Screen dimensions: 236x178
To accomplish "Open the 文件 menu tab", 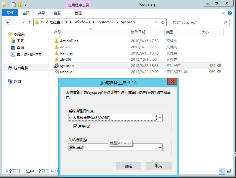I will (10, 13).
